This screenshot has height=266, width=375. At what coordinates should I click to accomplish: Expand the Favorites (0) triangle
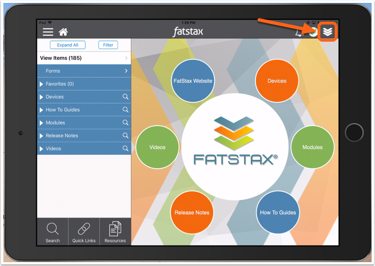click(41, 84)
